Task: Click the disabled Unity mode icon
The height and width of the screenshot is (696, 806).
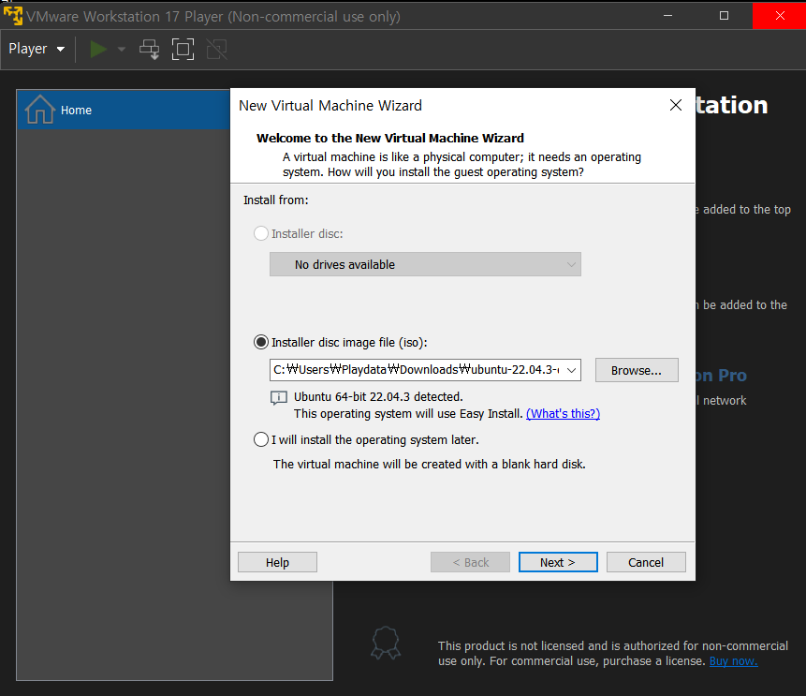Action: (216, 50)
